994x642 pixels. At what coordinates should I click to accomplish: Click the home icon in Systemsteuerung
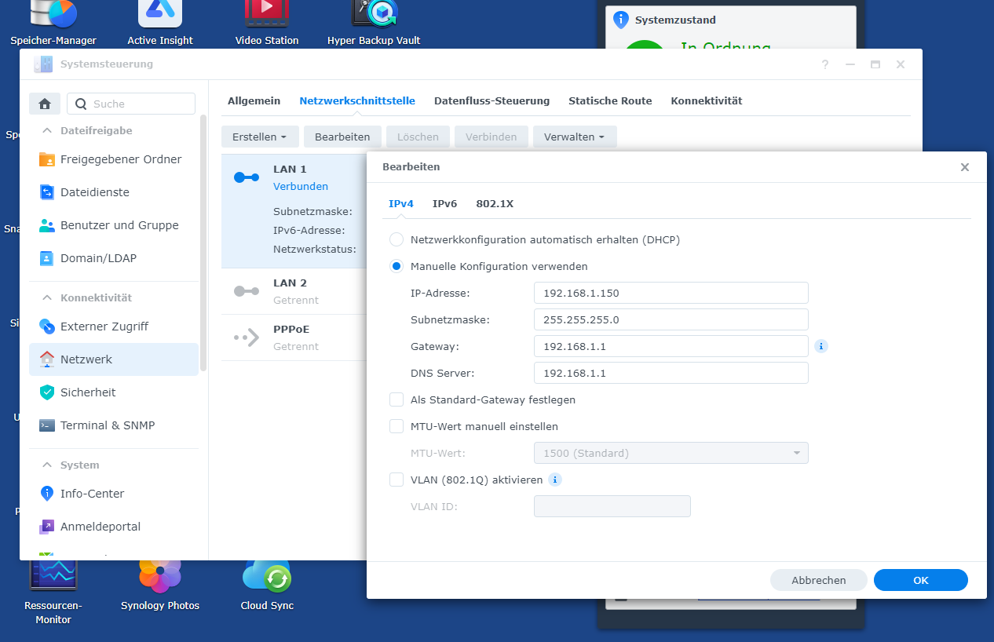click(45, 104)
